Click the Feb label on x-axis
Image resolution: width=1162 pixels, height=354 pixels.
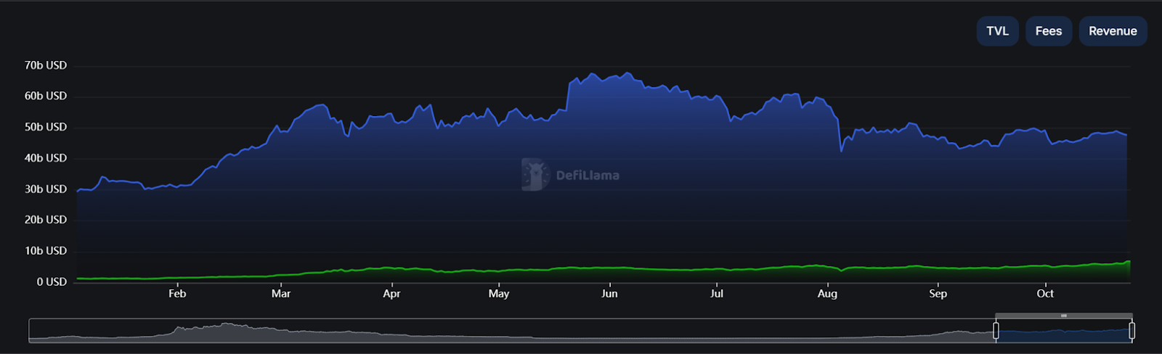177,294
